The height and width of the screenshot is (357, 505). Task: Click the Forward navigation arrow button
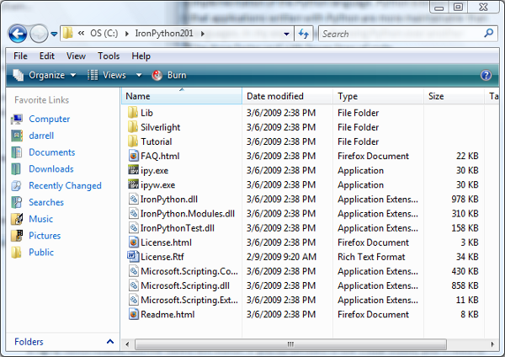(x=39, y=33)
